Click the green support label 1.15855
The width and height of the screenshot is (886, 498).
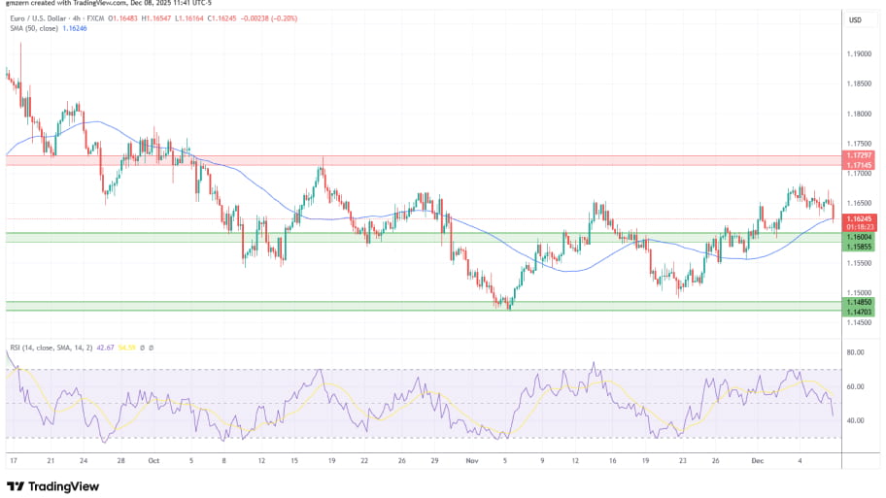click(859, 248)
